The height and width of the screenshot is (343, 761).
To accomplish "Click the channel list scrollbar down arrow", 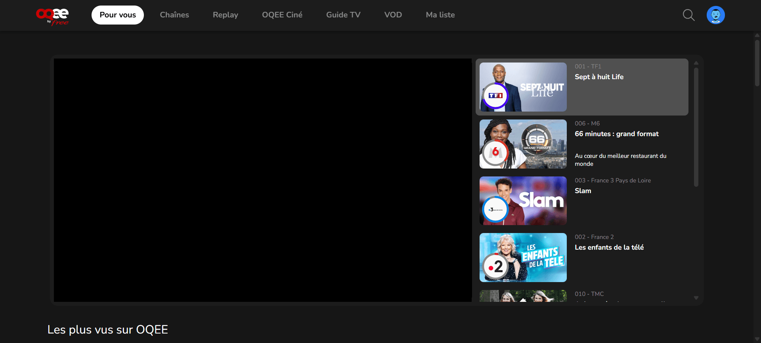I will click(696, 298).
